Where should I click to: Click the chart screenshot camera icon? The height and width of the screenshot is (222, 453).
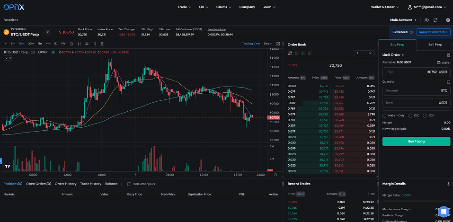point(102,44)
